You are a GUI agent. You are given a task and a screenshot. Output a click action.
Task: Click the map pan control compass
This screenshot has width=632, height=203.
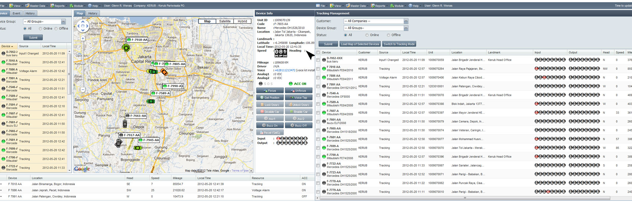click(82, 26)
